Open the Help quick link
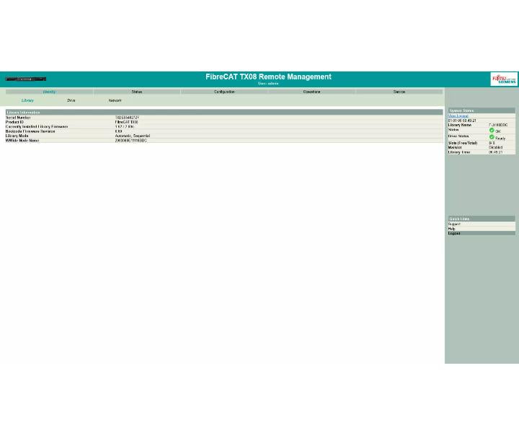This screenshot has width=519, height=433. point(452,229)
